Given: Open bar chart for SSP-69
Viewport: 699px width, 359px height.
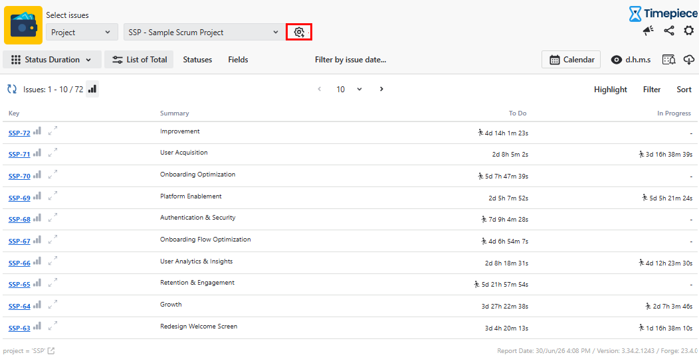Looking at the screenshot, I should point(37,196).
